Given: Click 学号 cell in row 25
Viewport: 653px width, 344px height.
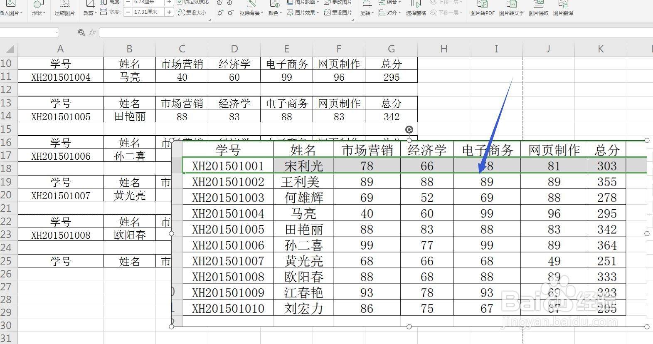Looking at the screenshot, I should (61, 261).
